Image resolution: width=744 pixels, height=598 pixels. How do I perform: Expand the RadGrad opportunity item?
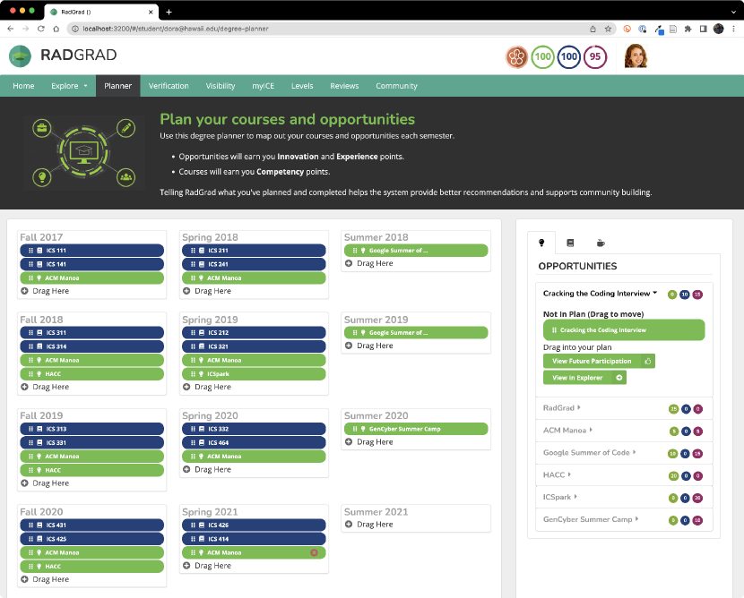pos(561,408)
